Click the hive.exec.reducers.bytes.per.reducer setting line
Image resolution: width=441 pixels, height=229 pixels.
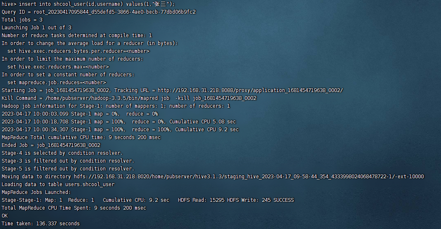point(78,51)
